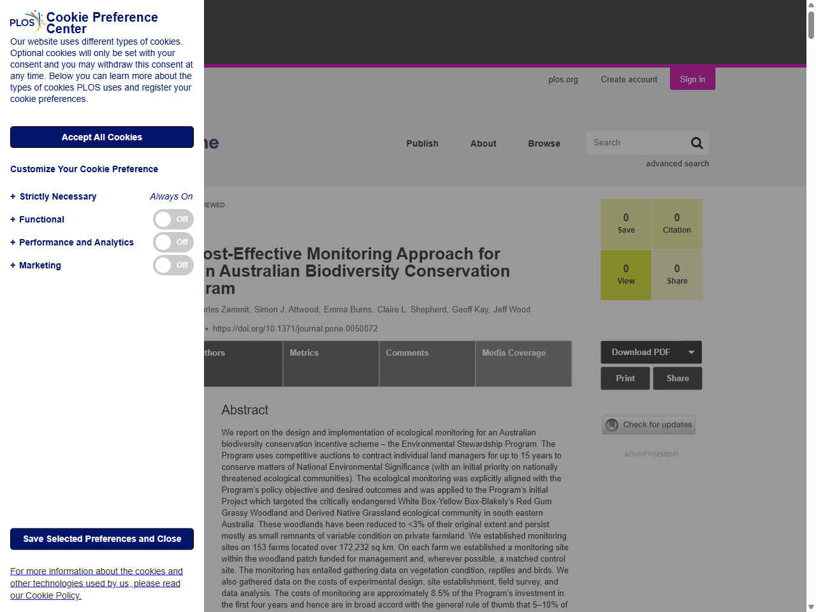Click Accept All Cookies
816x612 pixels.
point(101,136)
